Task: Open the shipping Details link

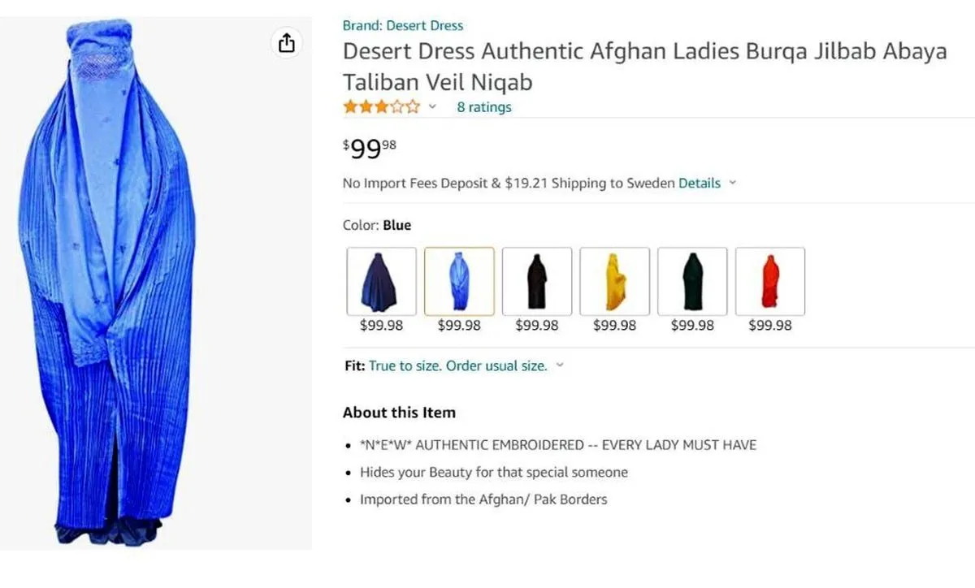Action: click(700, 183)
